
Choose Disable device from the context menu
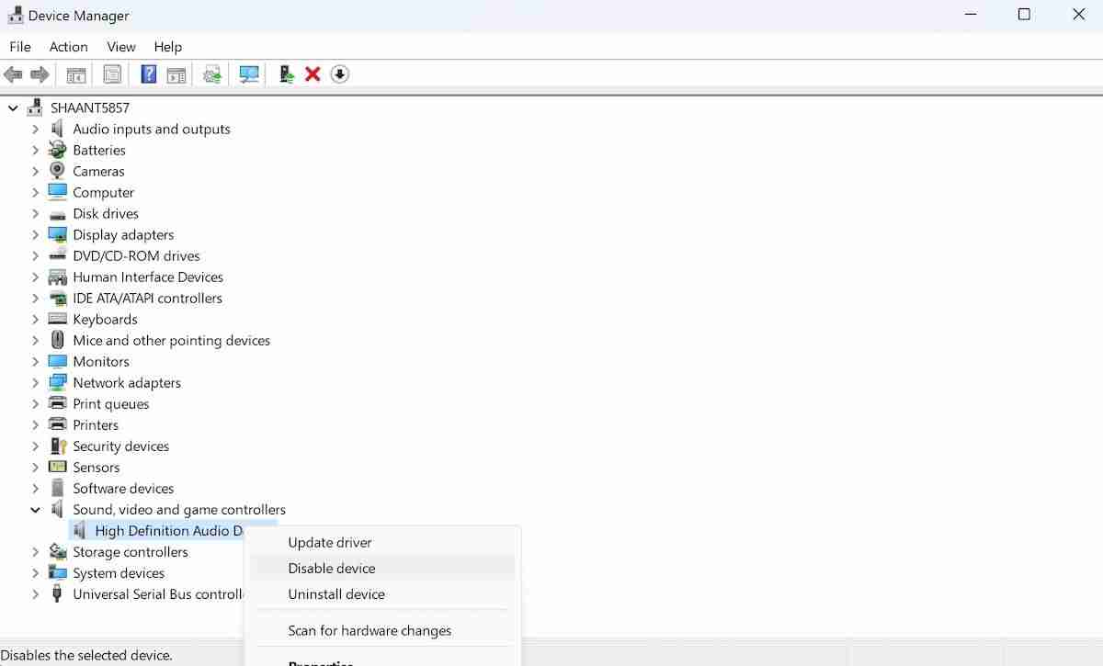tap(332, 568)
